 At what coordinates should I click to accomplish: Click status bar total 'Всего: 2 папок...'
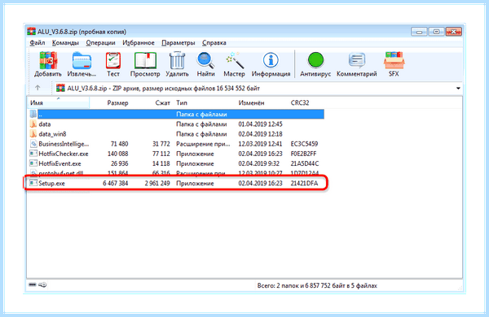point(317,285)
